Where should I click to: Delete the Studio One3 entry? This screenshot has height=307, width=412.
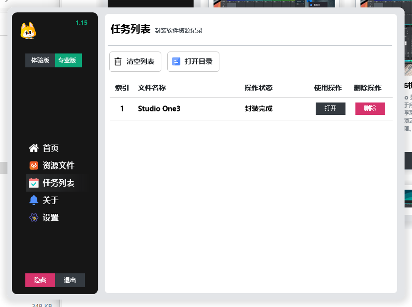(370, 108)
